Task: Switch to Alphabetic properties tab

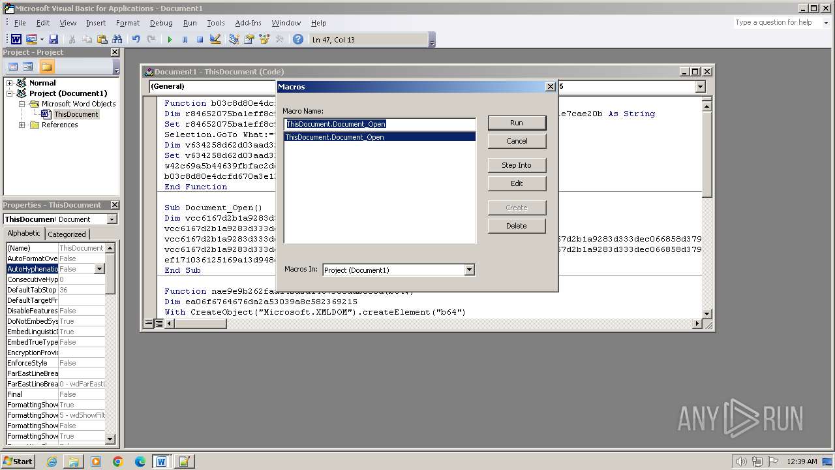Action: [24, 234]
